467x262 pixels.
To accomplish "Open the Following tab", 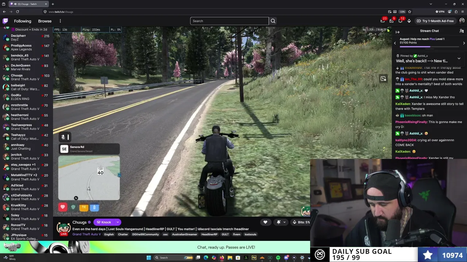I will pos(23,21).
